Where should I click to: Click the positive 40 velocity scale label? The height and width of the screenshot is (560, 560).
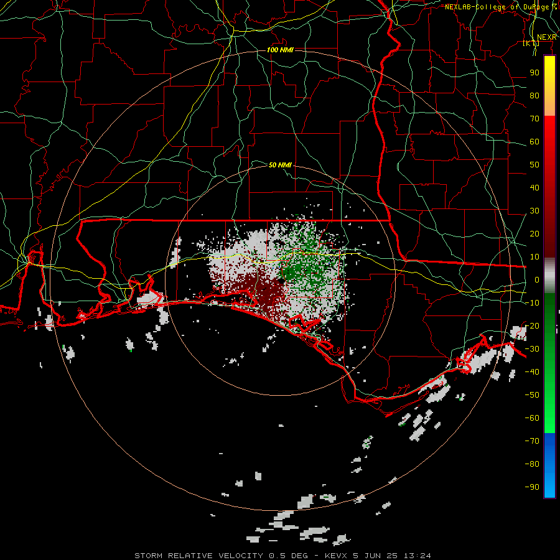pyautogui.click(x=534, y=187)
